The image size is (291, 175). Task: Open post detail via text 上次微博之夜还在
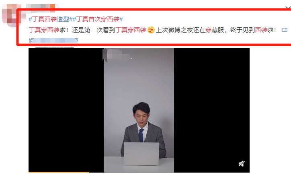click(180, 30)
